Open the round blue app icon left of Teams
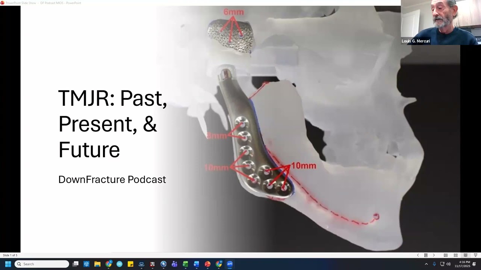The width and height of the screenshot is (481, 270). (x=163, y=264)
